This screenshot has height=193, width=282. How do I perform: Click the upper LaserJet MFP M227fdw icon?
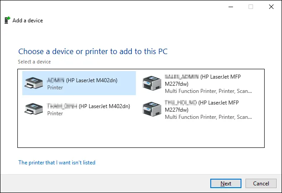(x=151, y=83)
